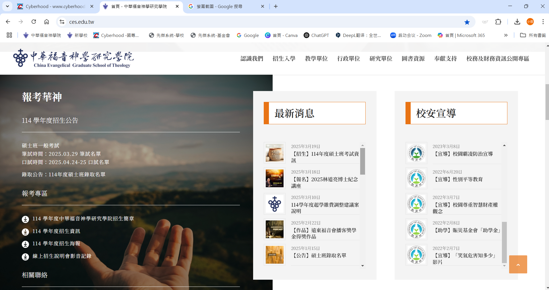Click the browser back arrow

click(8, 22)
